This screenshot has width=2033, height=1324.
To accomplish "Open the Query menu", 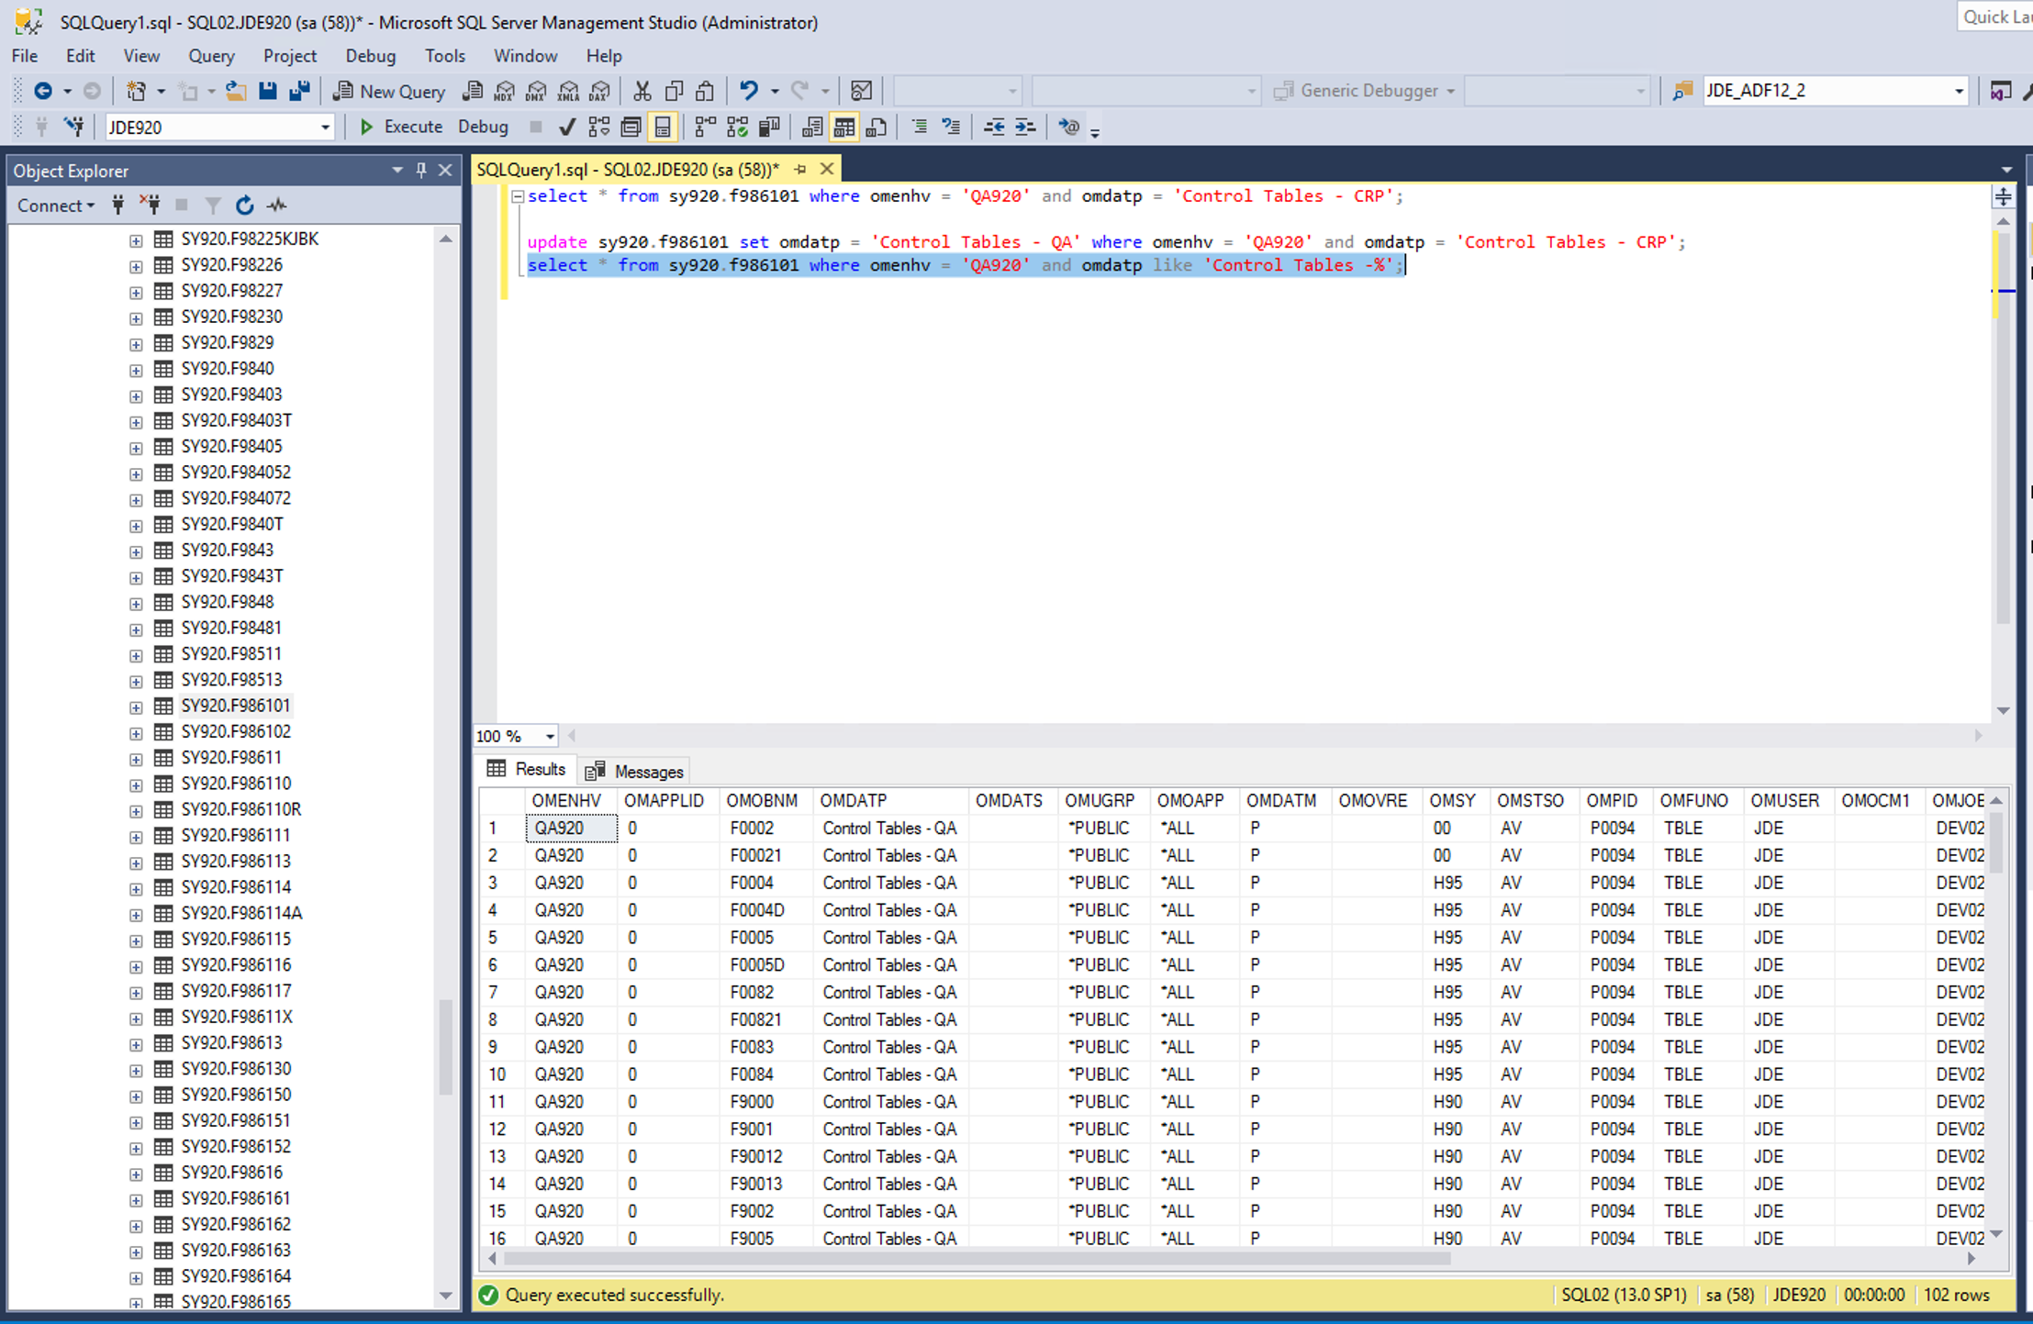I will pos(207,55).
